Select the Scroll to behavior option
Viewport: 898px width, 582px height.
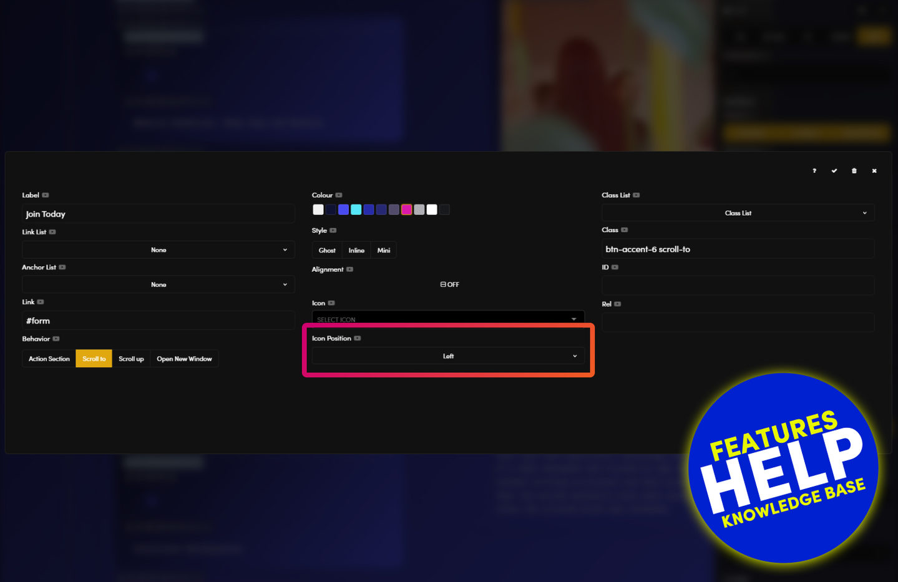[94, 359]
